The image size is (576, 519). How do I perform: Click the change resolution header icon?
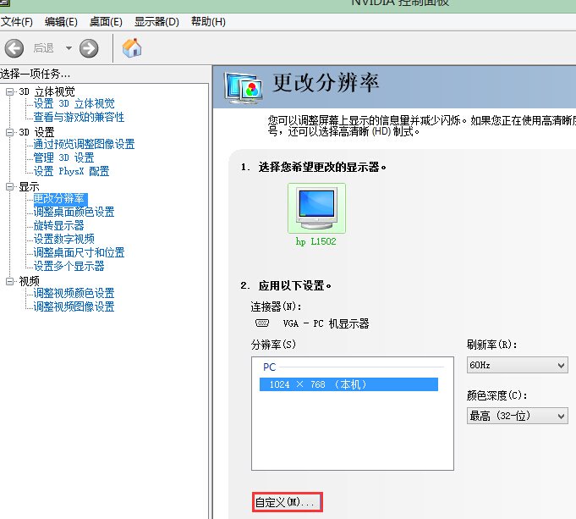[244, 87]
